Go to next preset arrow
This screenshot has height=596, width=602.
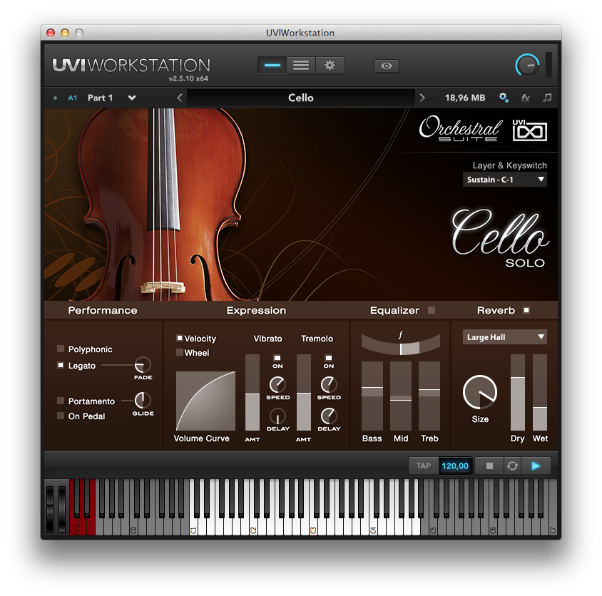coord(422,98)
